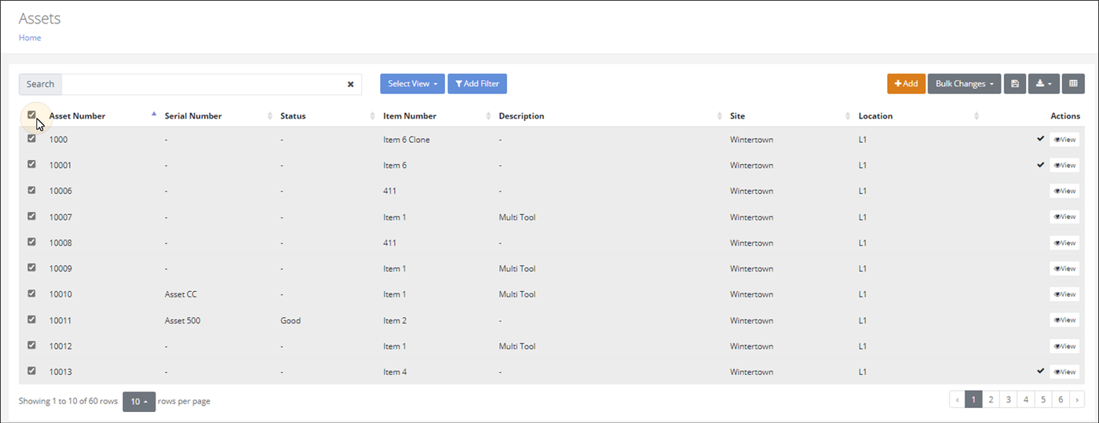Image resolution: width=1099 pixels, height=423 pixels.
Task: Uncheck the checkbox for asset 10013
Action: click(31, 370)
